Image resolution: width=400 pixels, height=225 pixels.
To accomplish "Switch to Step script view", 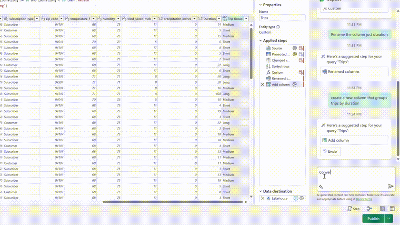I will point(353,209).
